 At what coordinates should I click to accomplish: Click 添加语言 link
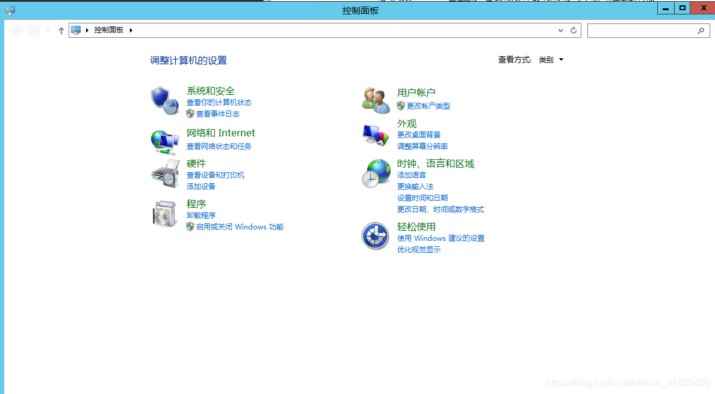(411, 175)
